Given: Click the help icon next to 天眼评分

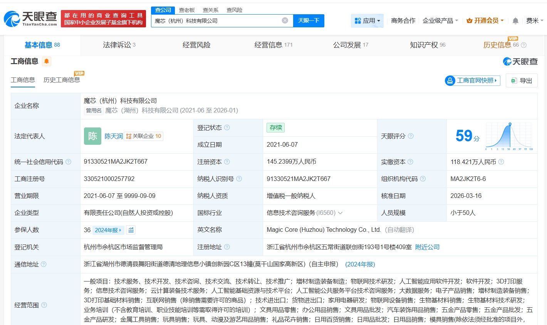Looking at the screenshot, I should (x=411, y=136).
